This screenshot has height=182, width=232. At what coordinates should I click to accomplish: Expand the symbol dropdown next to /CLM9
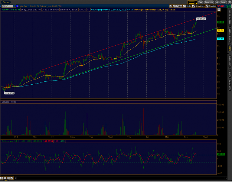14,6
